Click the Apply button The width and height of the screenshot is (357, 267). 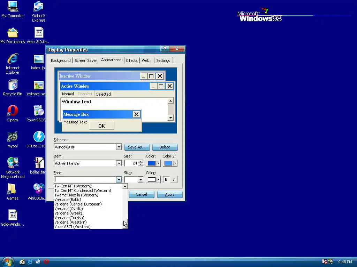pyautogui.click(x=170, y=194)
